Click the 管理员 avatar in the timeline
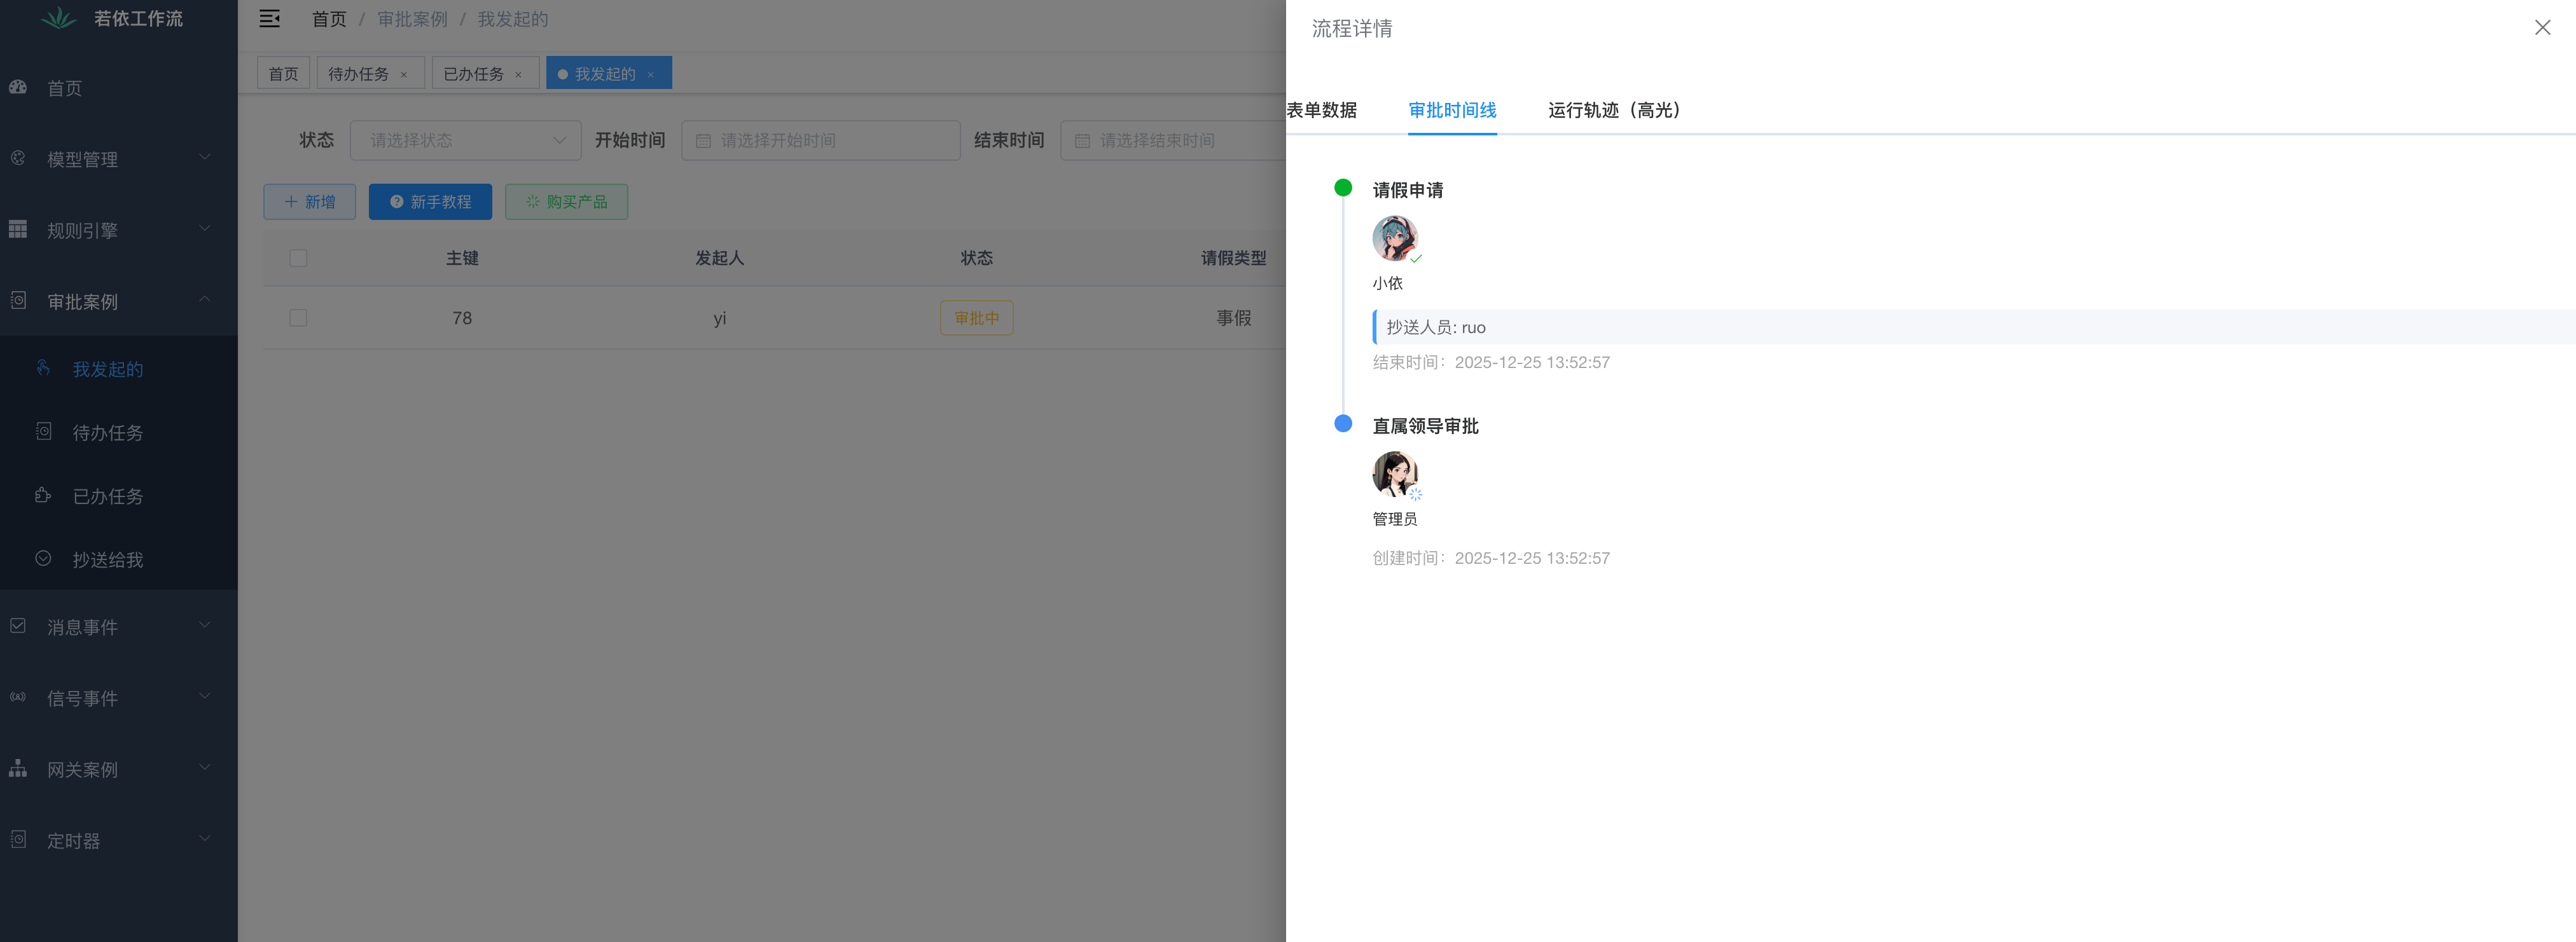The height and width of the screenshot is (942, 2576). tap(1394, 474)
